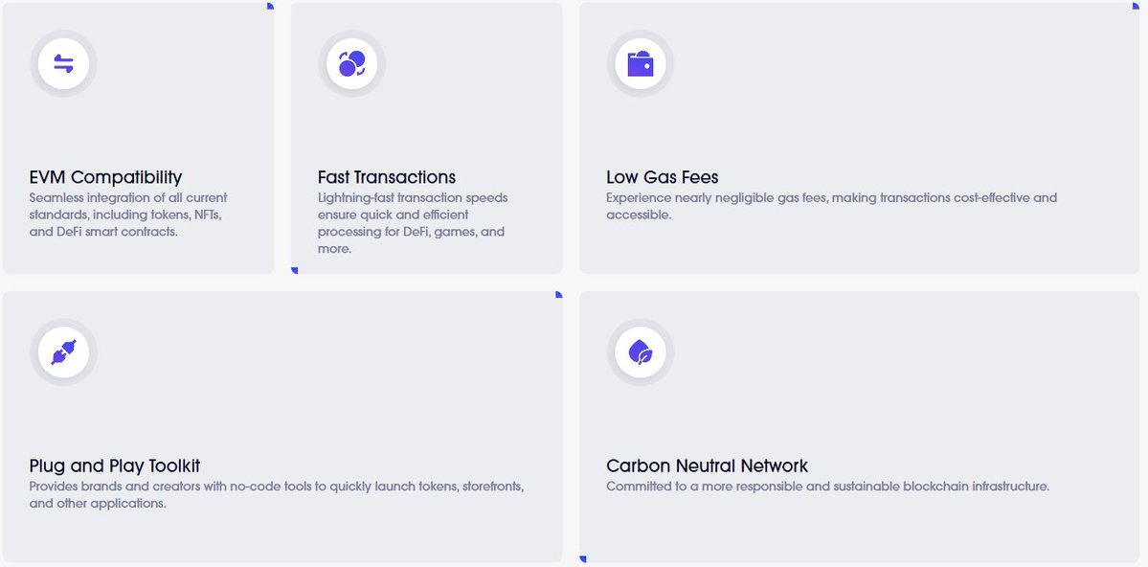Viewport: 1148px width, 567px height.
Task: Select the Low Gas Fees heading
Action: 662,177
